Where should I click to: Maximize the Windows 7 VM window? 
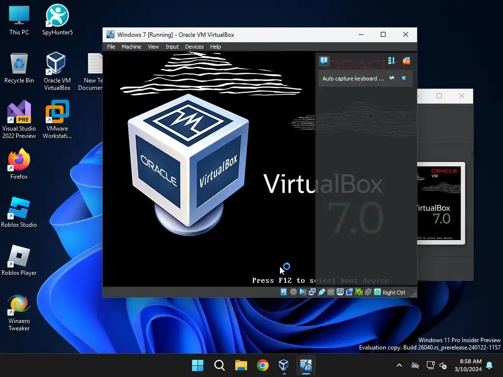(x=383, y=35)
